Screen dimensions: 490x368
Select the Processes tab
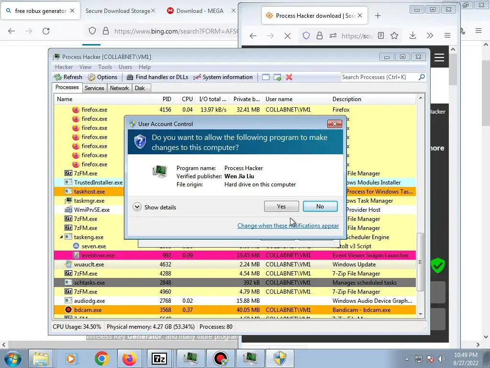[x=67, y=87]
